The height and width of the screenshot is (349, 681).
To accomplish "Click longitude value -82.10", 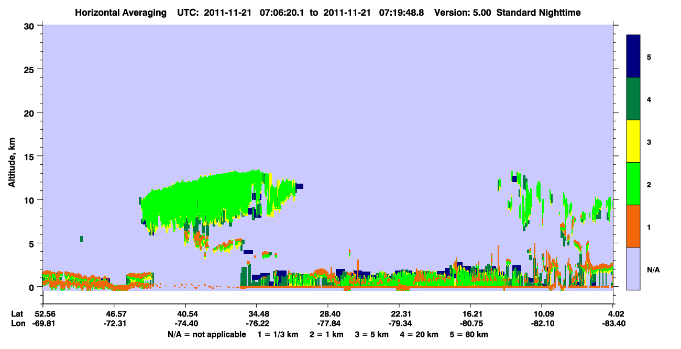I will (542, 323).
